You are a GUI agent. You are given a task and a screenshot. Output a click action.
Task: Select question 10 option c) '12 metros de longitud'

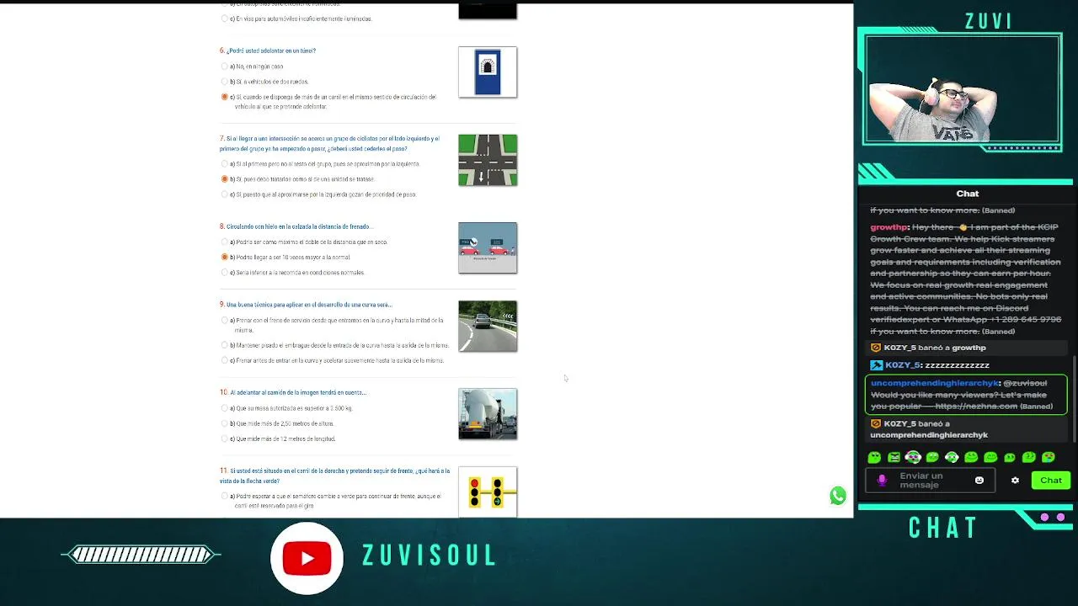(224, 439)
